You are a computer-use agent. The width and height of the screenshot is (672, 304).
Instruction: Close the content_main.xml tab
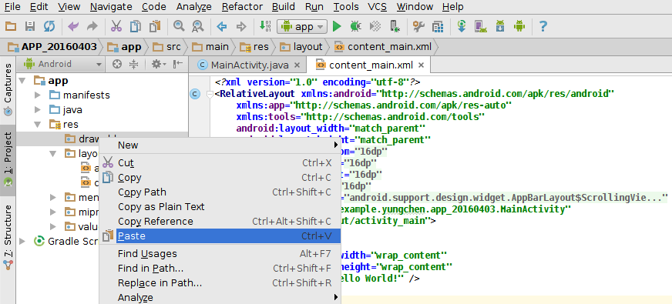421,65
